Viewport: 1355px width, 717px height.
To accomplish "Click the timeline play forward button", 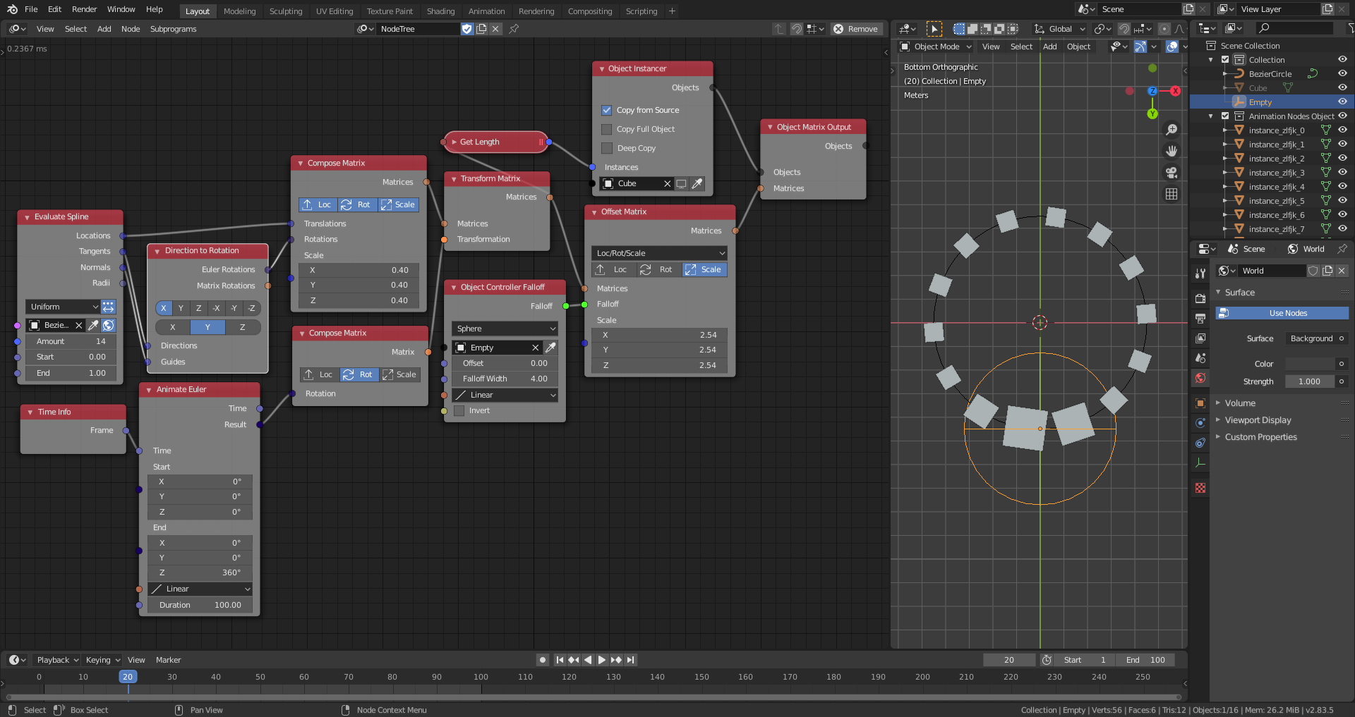I will pos(601,660).
